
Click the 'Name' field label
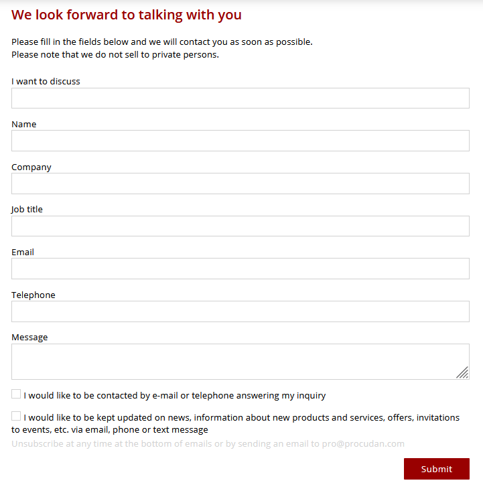(24, 125)
